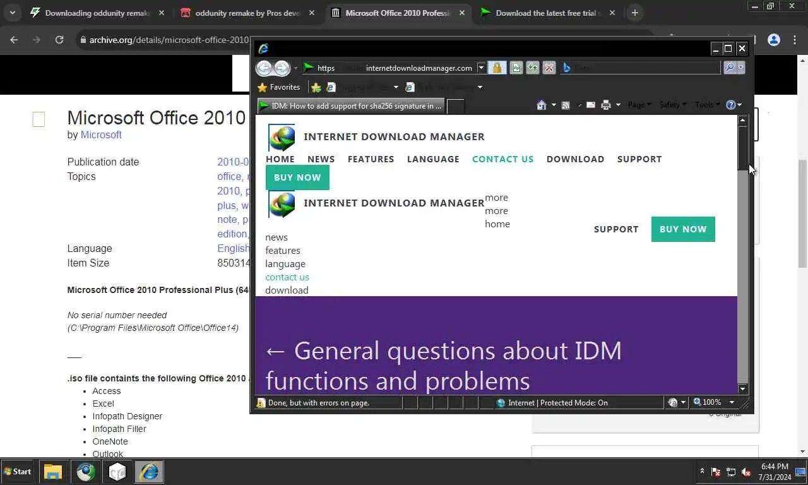
Task: Click uppercase SUPPORT in the top IDM navigation
Action: click(x=639, y=159)
